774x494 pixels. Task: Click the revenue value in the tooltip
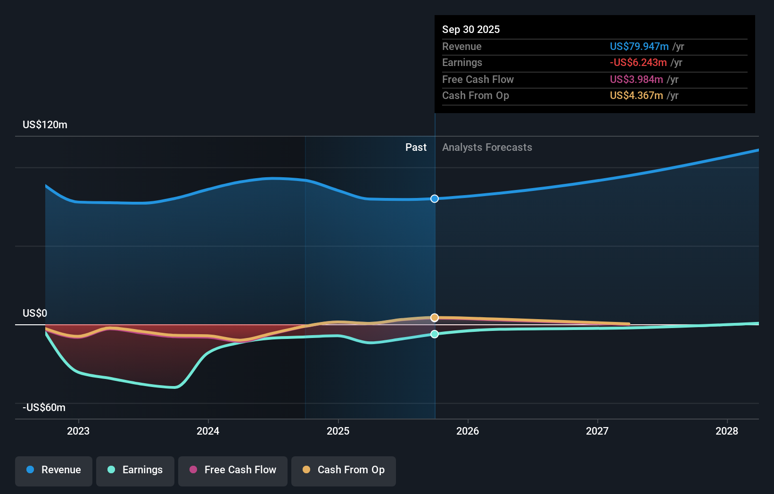tap(639, 46)
